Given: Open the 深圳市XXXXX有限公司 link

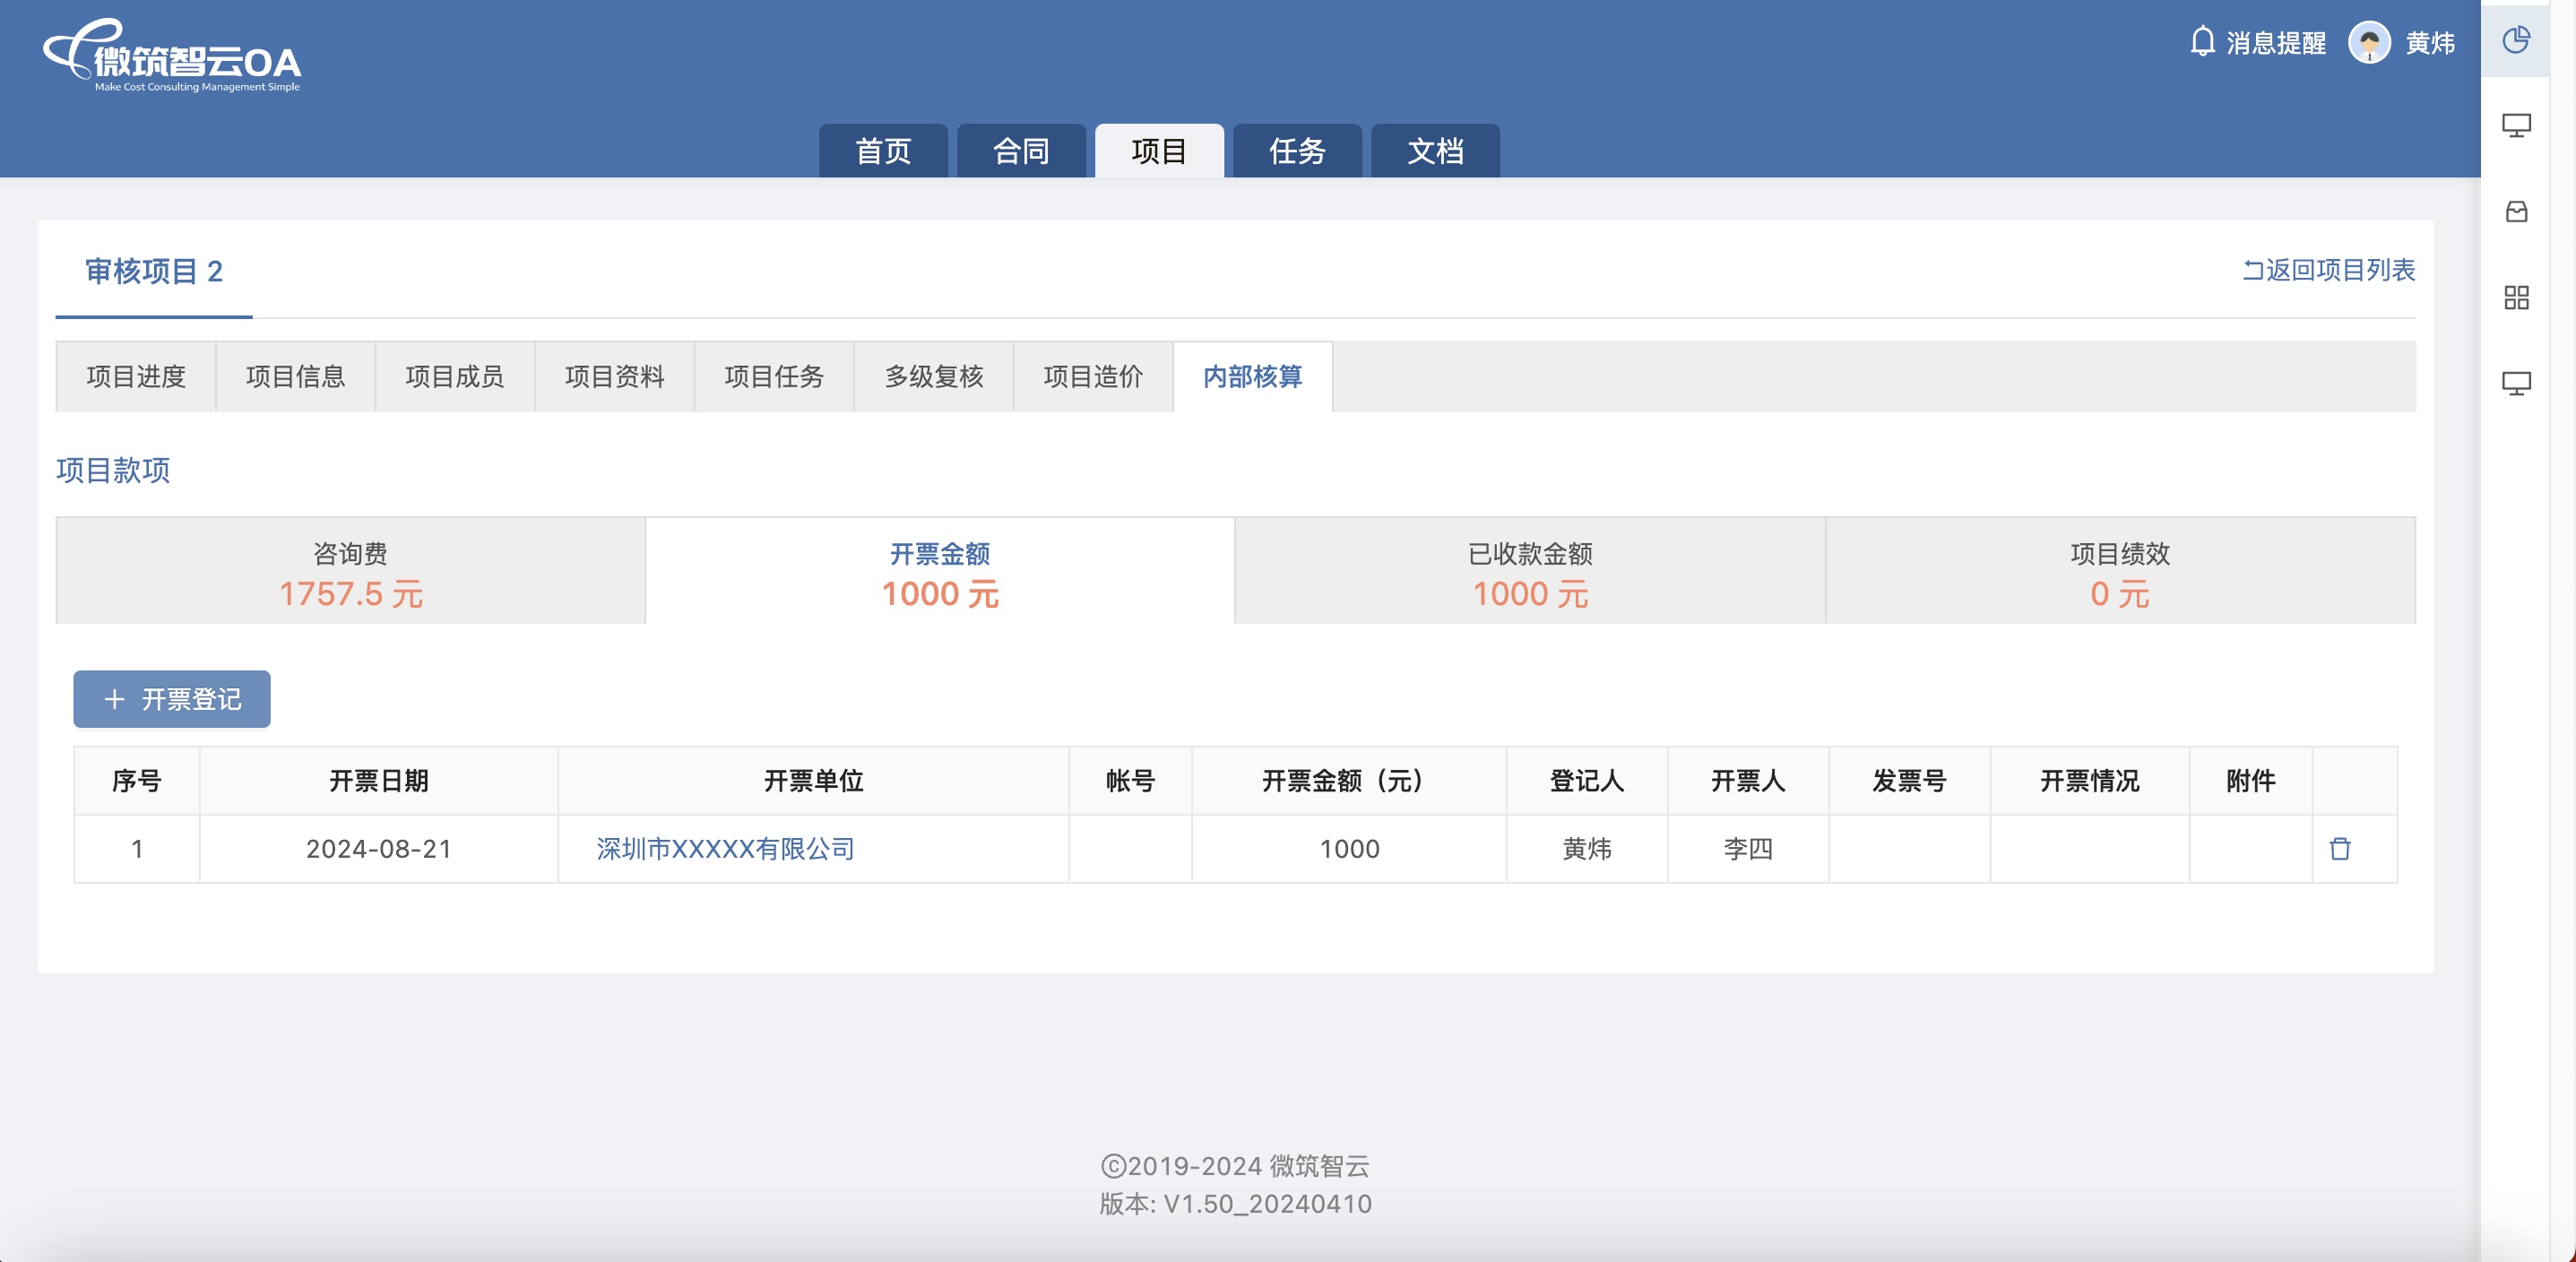Looking at the screenshot, I should tap(725, 849).
